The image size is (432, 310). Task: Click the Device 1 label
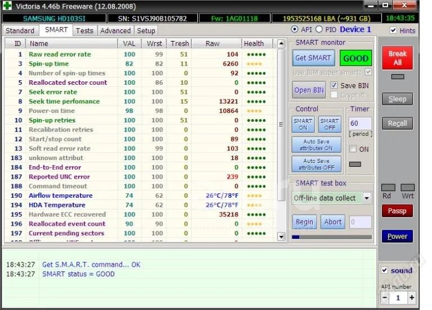[x=355, y=29]
